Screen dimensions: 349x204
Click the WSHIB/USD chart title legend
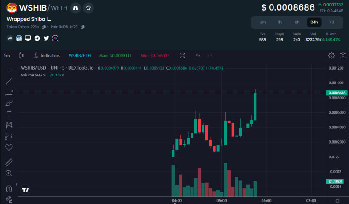57,68
